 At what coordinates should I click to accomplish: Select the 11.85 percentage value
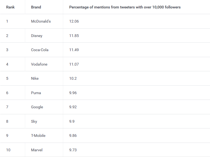pyautogui.click(x=74, y=36)
